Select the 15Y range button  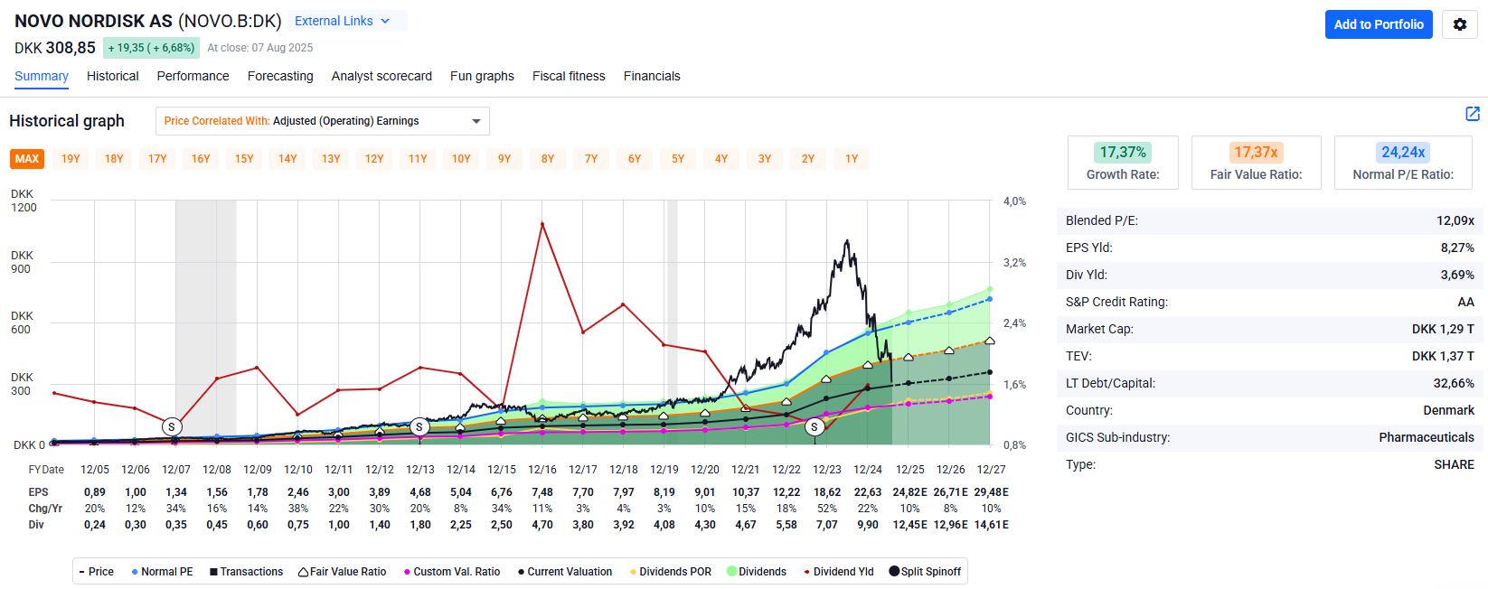244,159
